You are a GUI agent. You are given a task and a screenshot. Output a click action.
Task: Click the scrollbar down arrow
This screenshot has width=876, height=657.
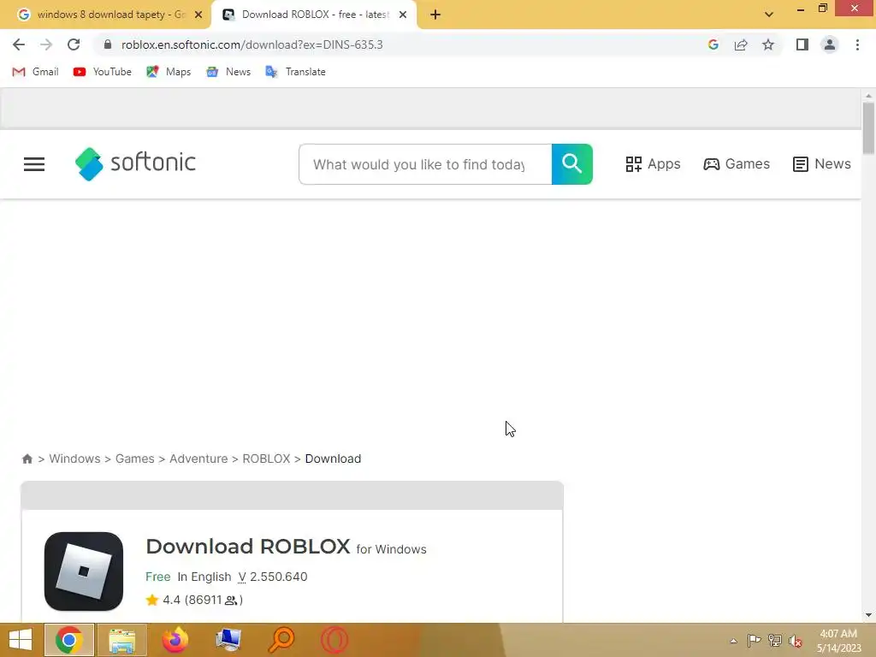(x=868, y=615)
